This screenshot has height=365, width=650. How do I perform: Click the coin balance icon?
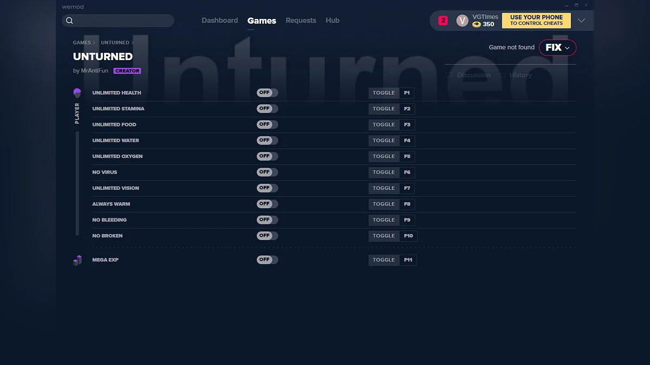(477, 24)
